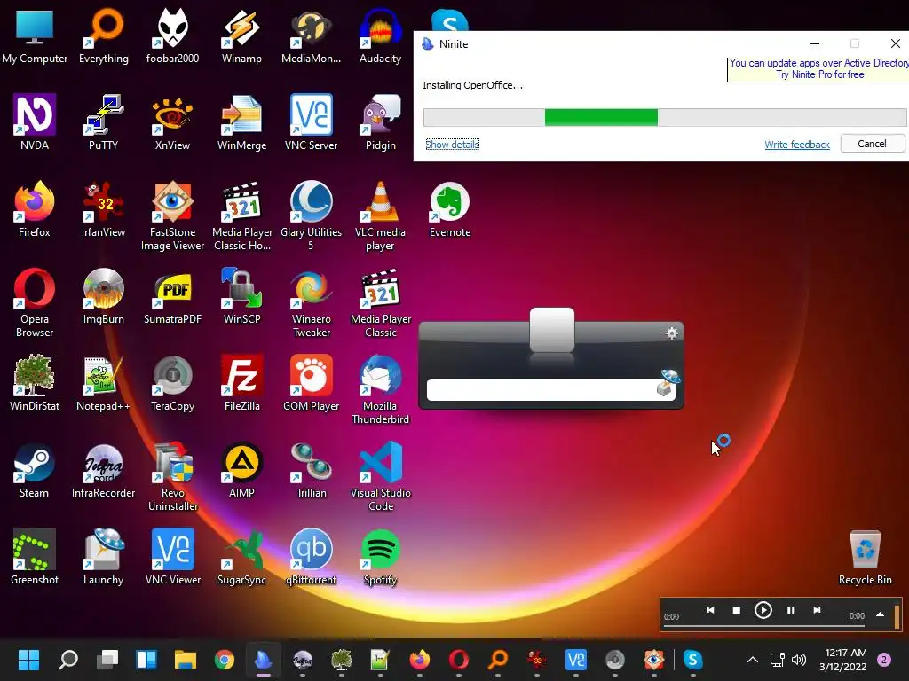Open File Explorer from the taskbar
Screen dimensions: 909x681
pyautogui.click(x=186, y=659)
